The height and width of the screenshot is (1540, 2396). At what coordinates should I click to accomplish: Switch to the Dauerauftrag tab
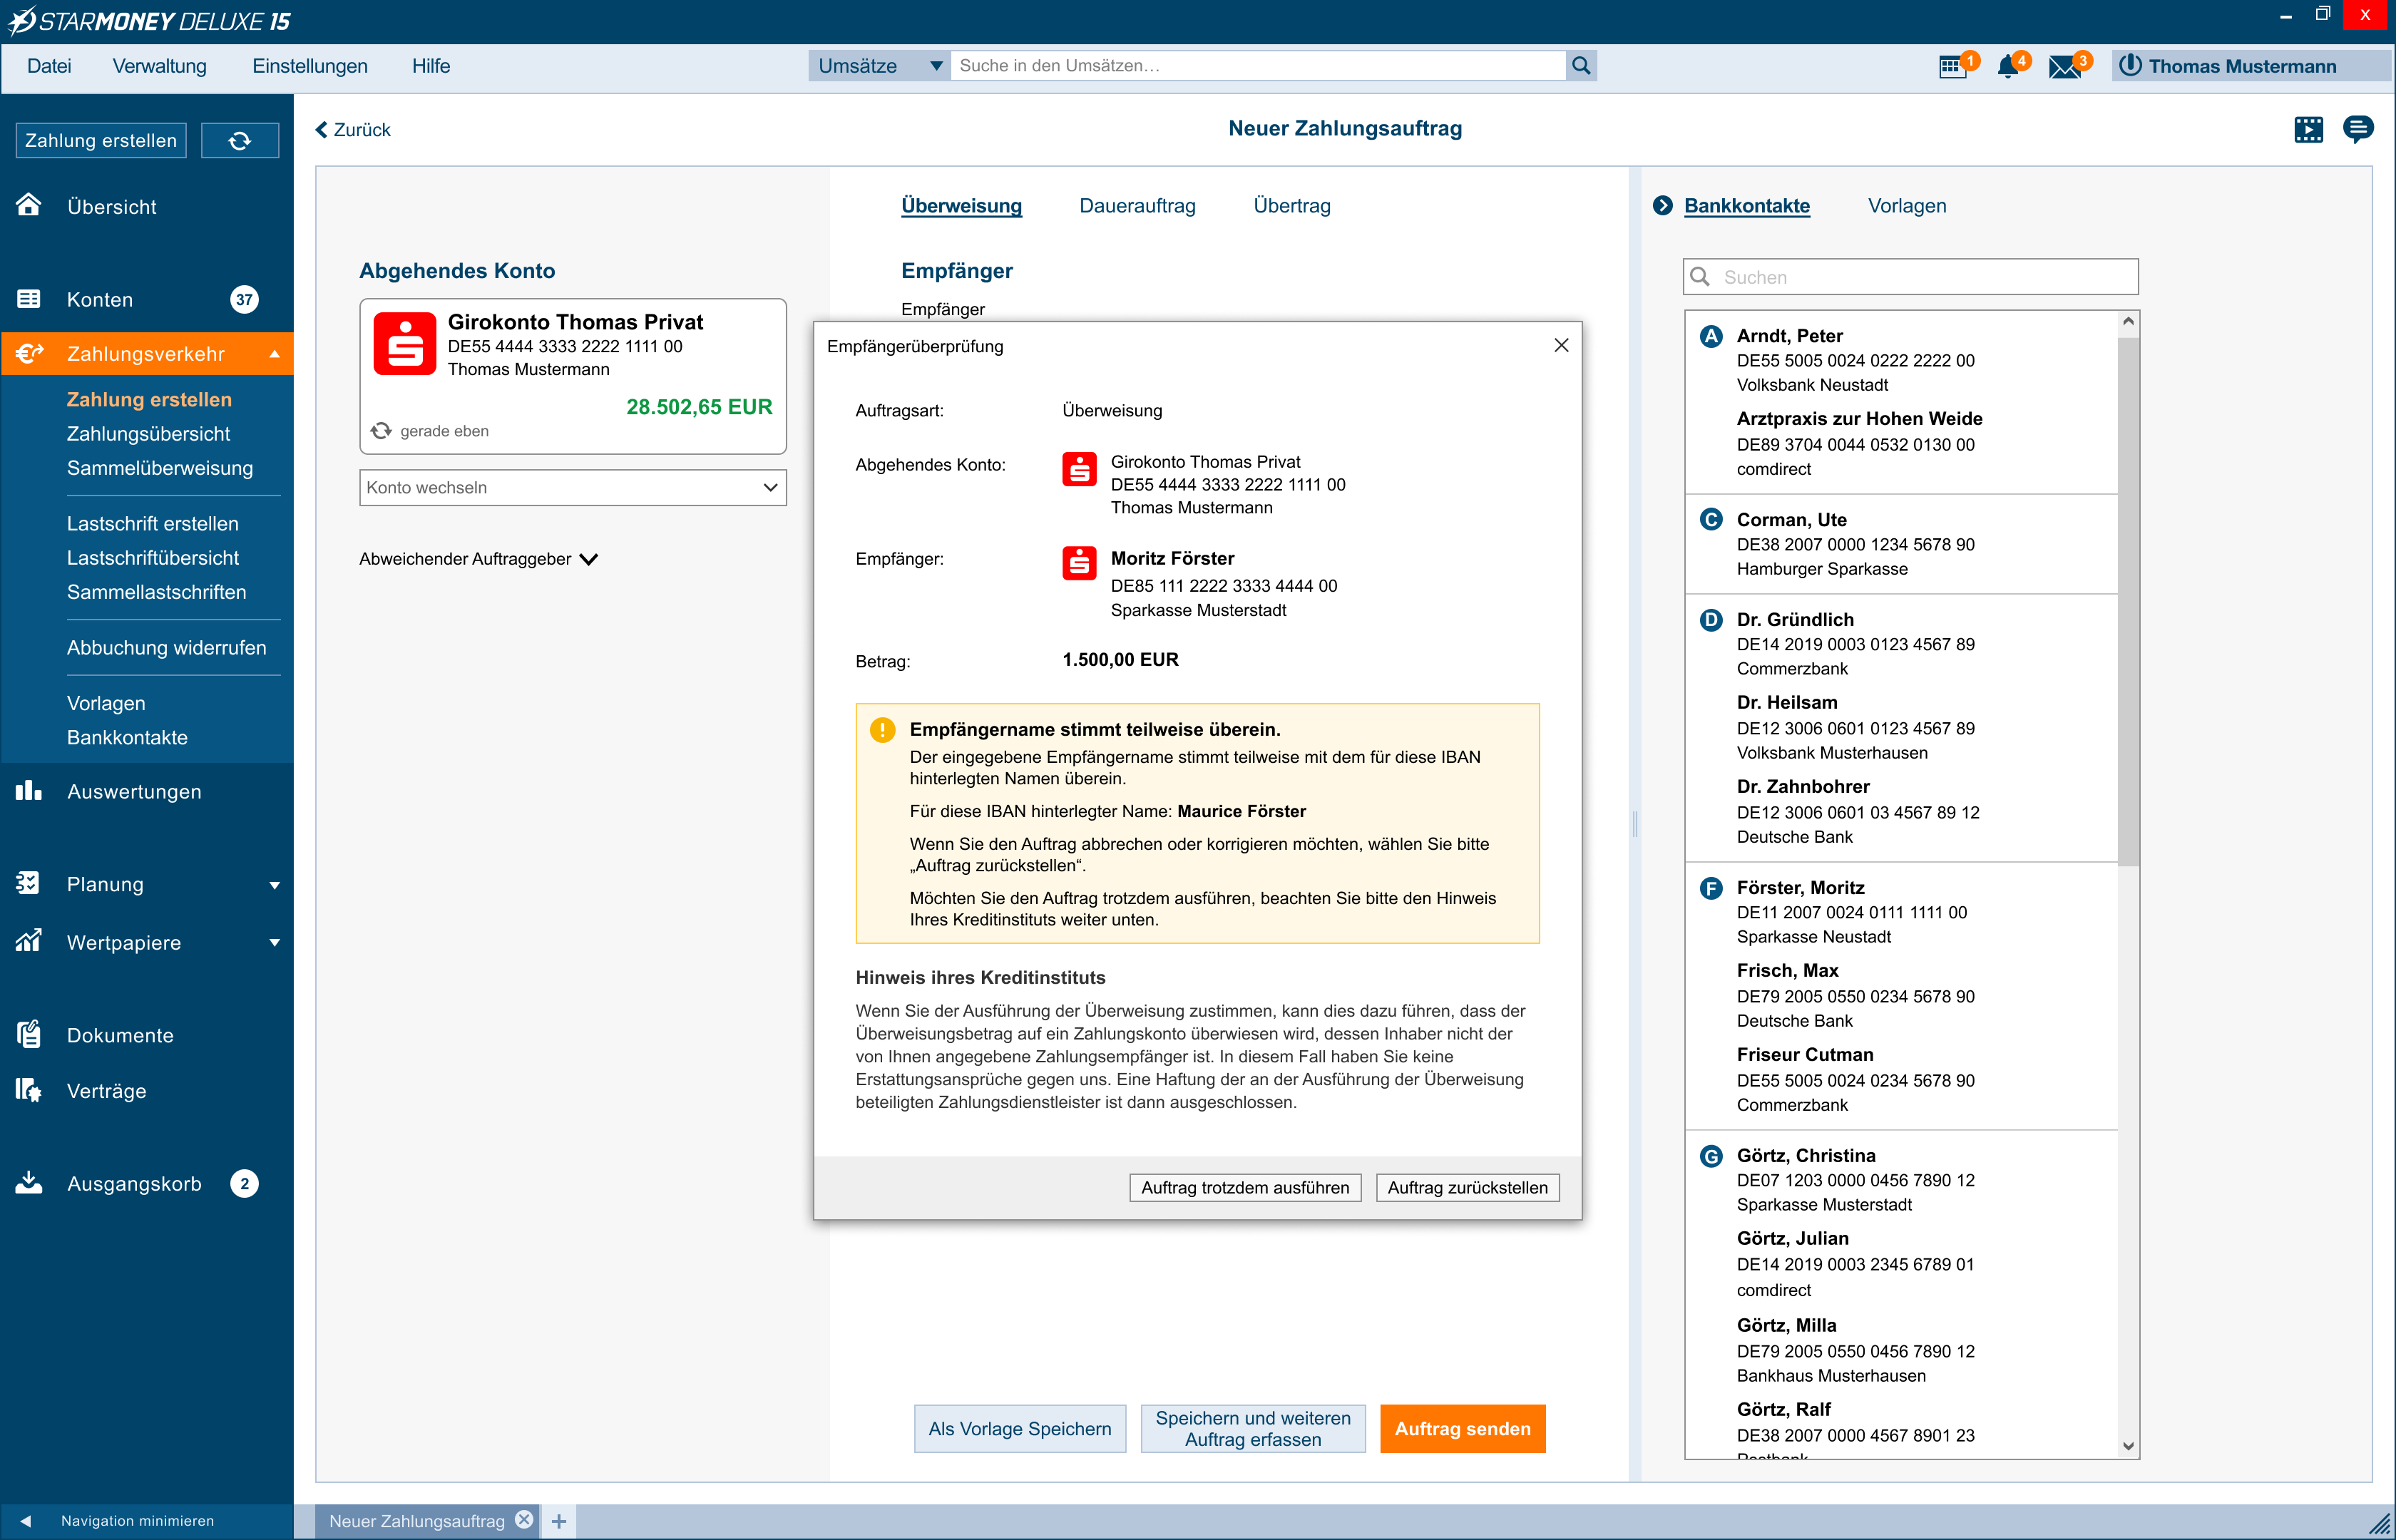coord(1137,206)
